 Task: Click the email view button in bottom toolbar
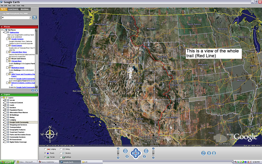214,153
